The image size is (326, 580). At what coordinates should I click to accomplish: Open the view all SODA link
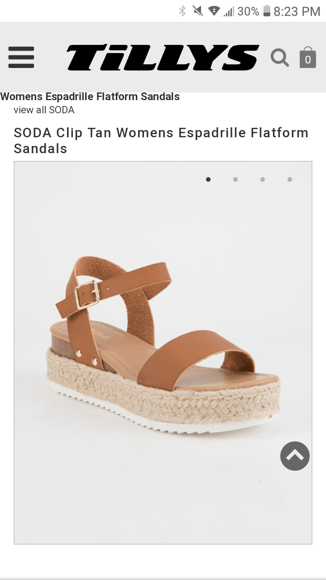pos(44,110)
